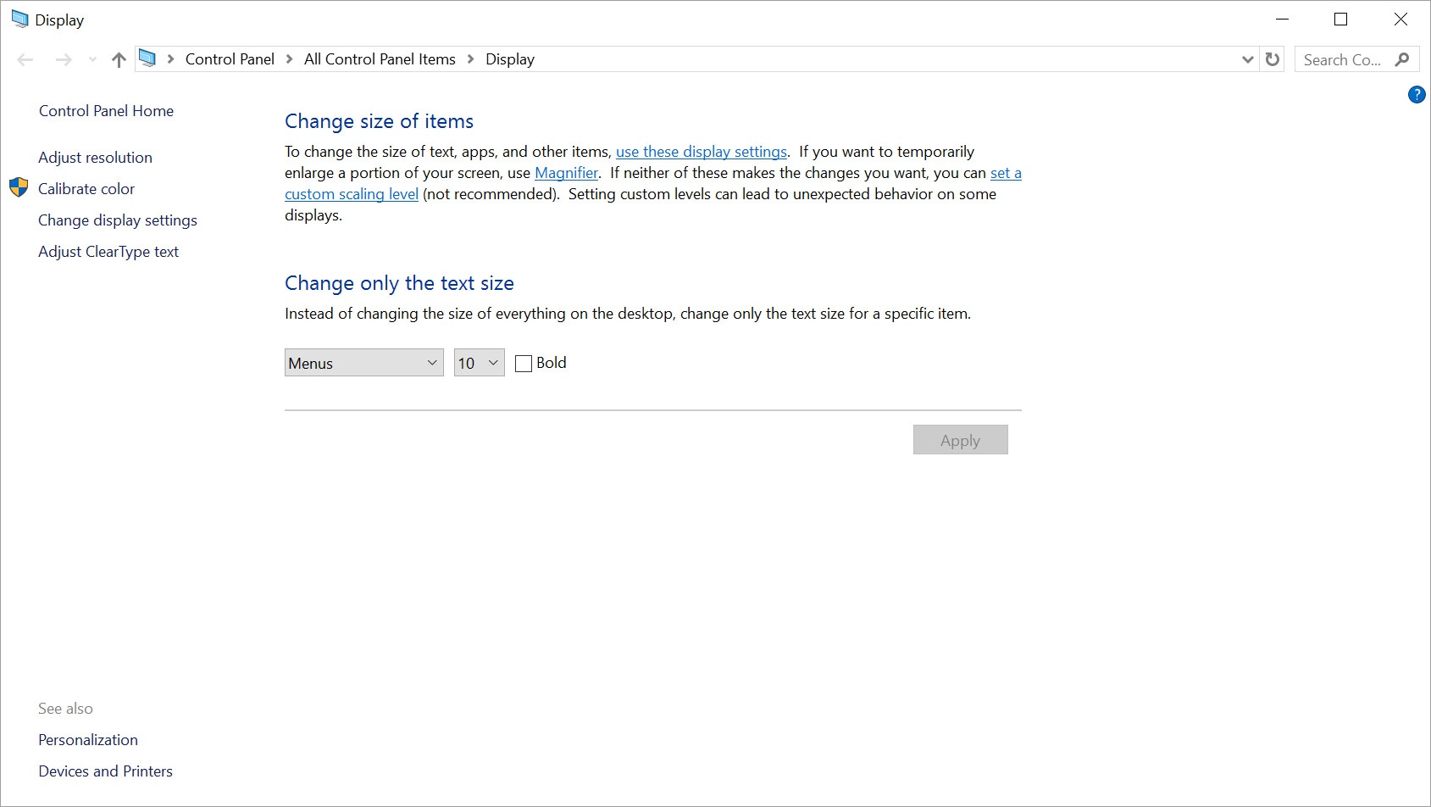The width and height of the screenshot is (1431, 807).
Task: Click the Back navigation arrow
Action: click(25, 59)
